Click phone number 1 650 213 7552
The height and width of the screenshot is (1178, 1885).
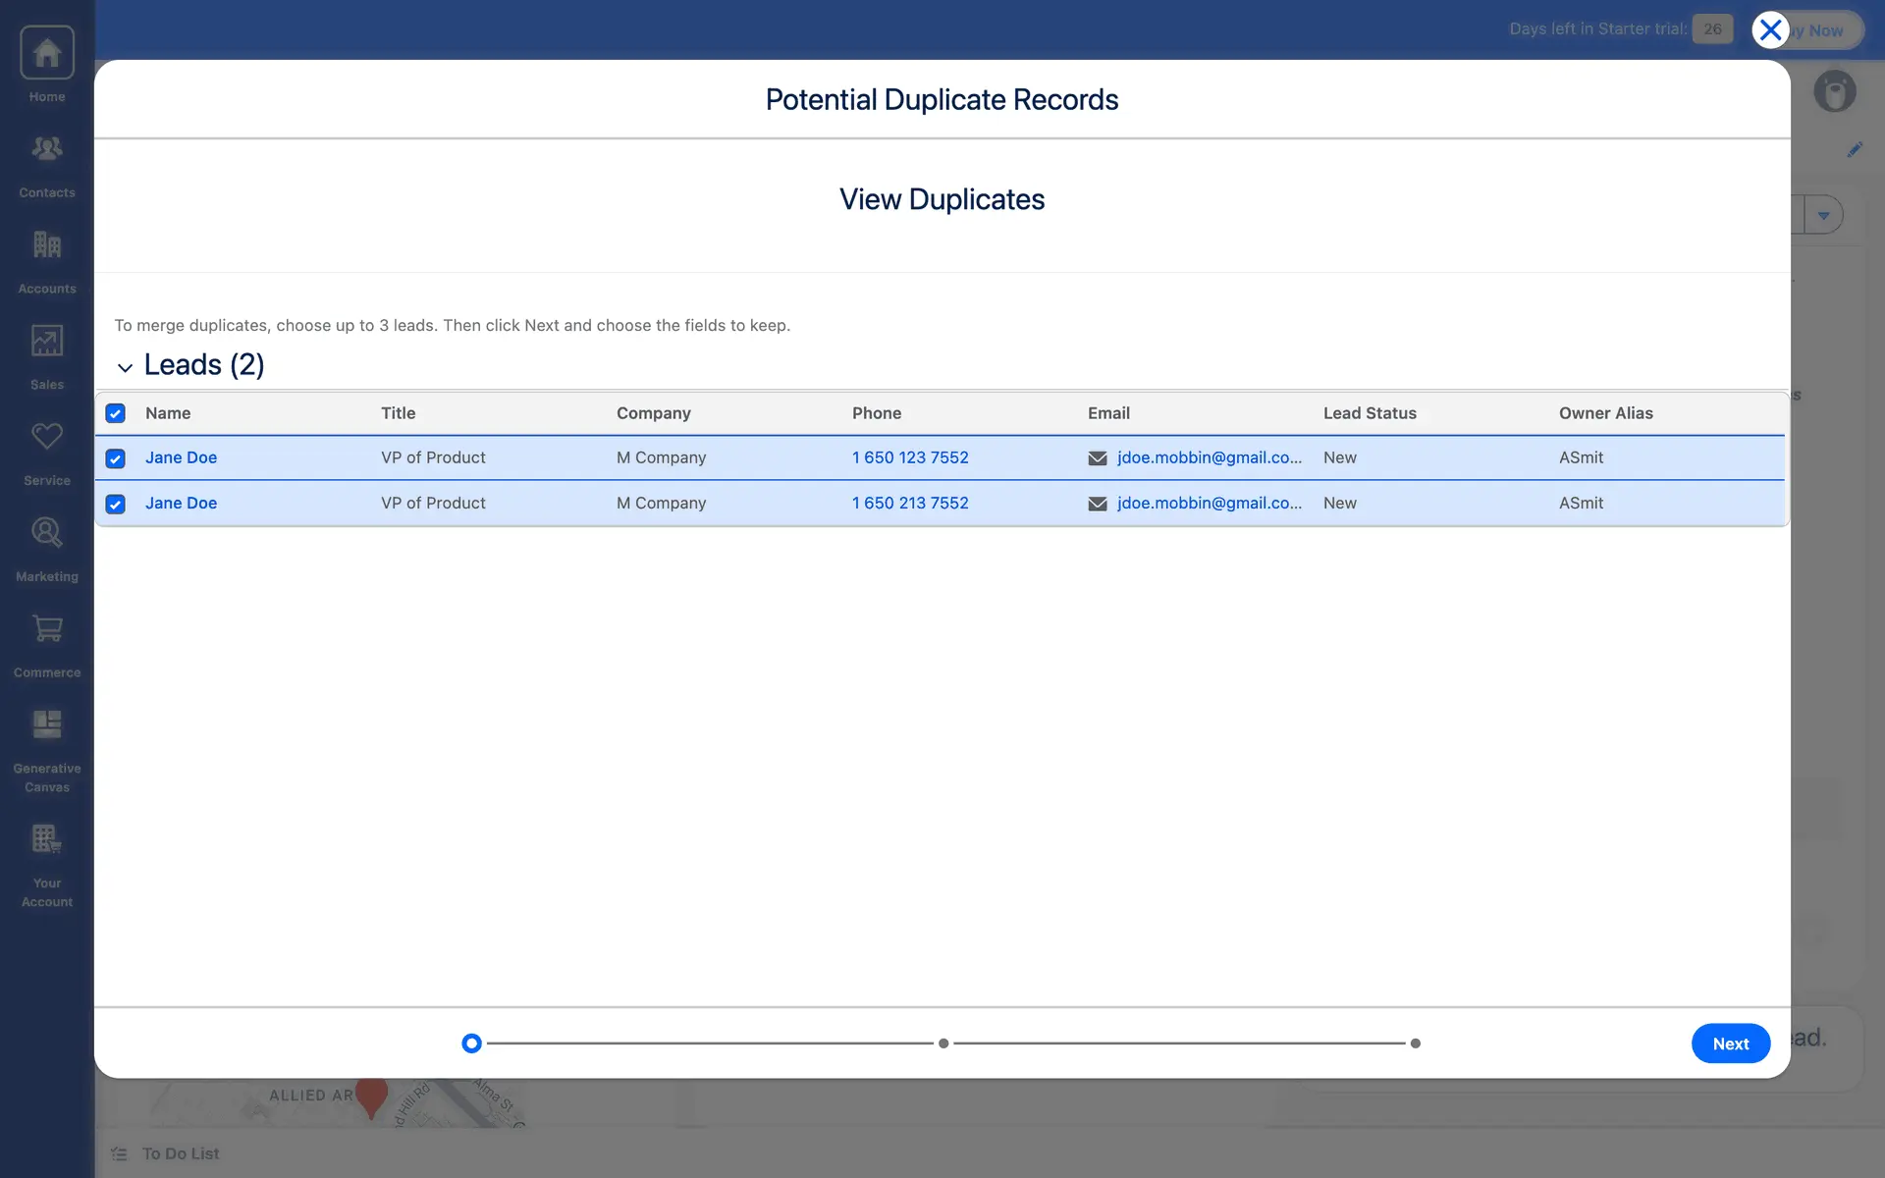[909, 503]
